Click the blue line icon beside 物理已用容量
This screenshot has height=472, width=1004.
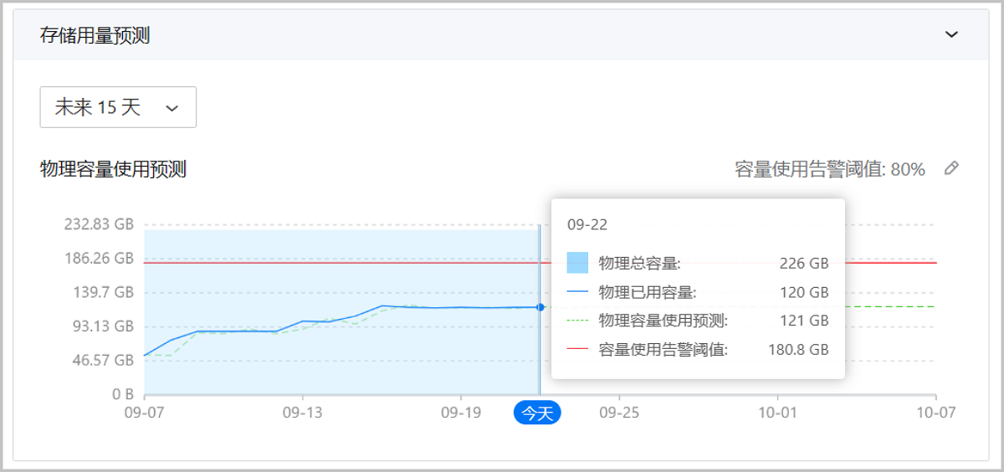tap(577, 292)
